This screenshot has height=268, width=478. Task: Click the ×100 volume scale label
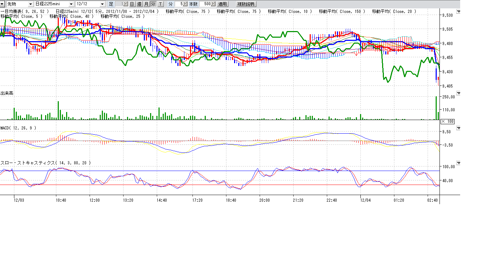click(x=448, y=121)
